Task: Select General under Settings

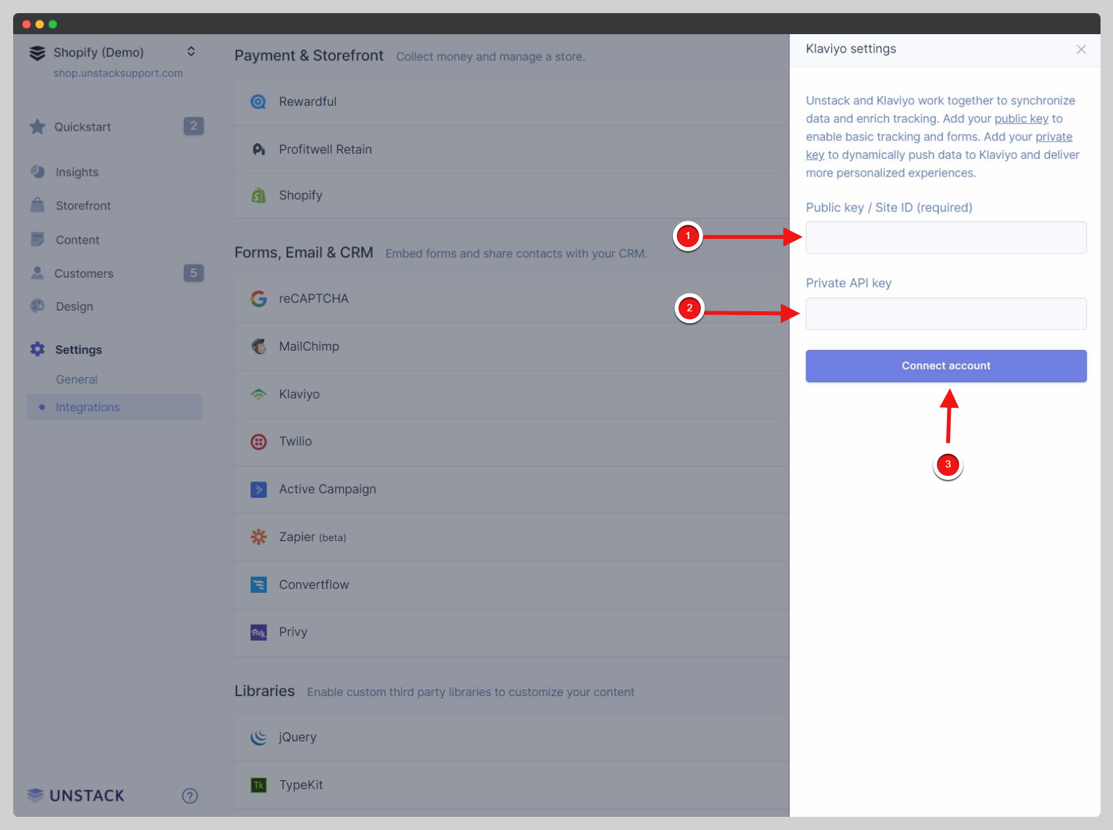Action: tap(76, 380)
